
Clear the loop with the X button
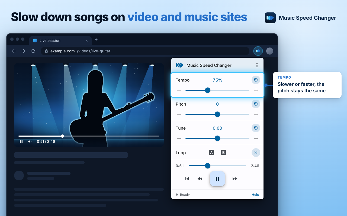click(x=256, y=153)
